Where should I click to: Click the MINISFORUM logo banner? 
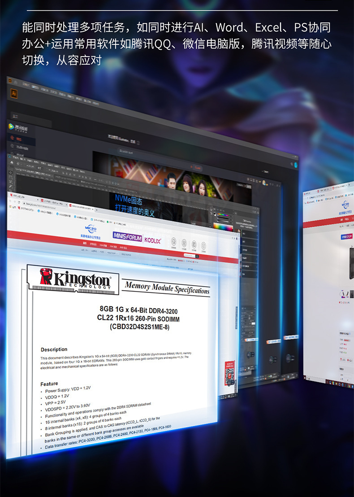click(127, 236)
